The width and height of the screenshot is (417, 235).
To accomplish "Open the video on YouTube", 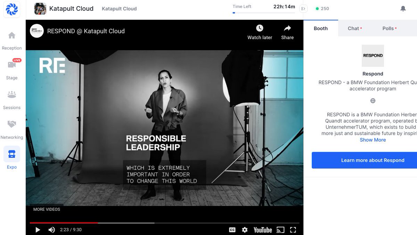I will click(263, 230).
